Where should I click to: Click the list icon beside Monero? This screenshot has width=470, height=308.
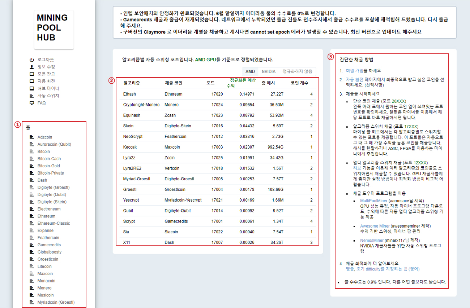click(32, 288)
